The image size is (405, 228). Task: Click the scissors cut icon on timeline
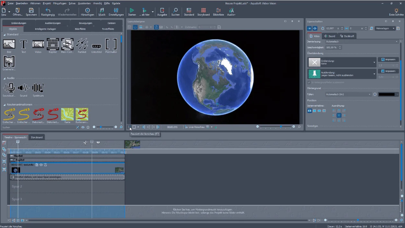[x=85, y=142]
